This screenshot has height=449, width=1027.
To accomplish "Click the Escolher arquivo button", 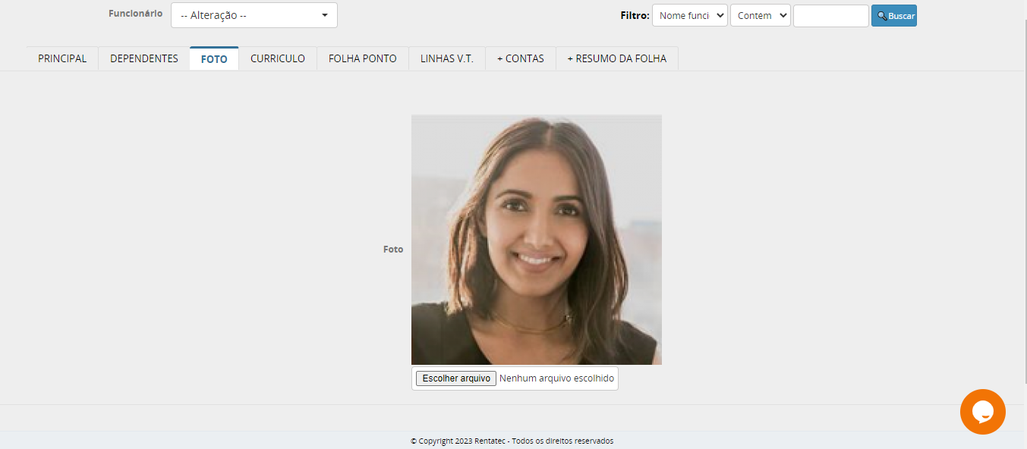I will 455,378.
